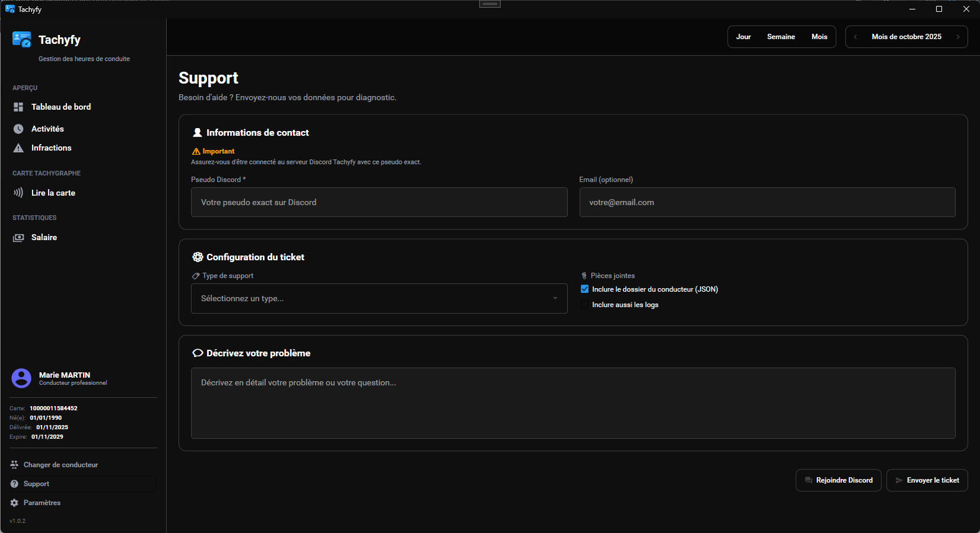Open Salaire statistics entry
Viewport: 980px width, 533px height.
click(x=44, y=237)
